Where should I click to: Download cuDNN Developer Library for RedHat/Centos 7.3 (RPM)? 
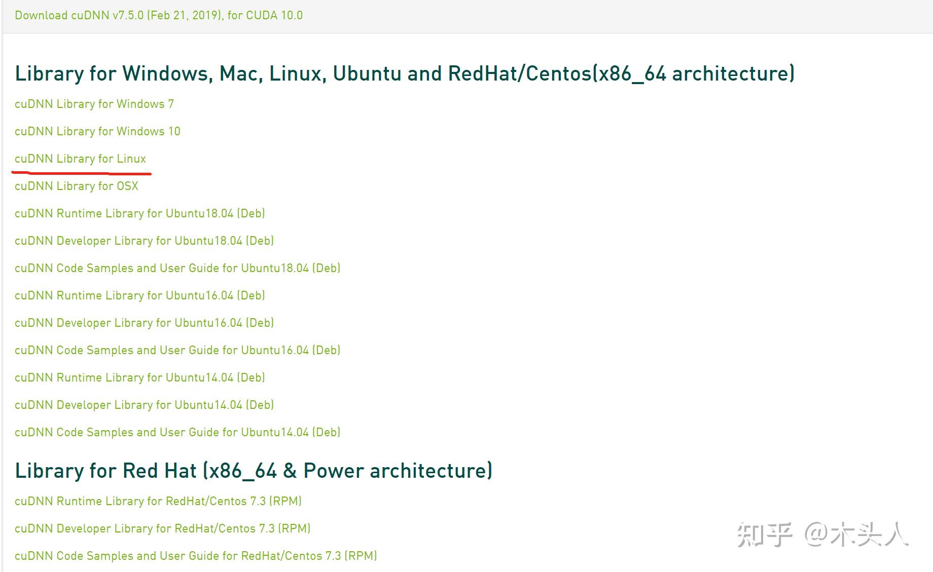[x=163, y=528]
